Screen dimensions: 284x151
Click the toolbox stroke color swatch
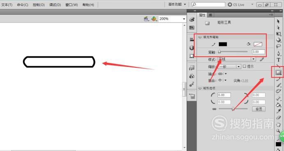[x=278, y=144]
